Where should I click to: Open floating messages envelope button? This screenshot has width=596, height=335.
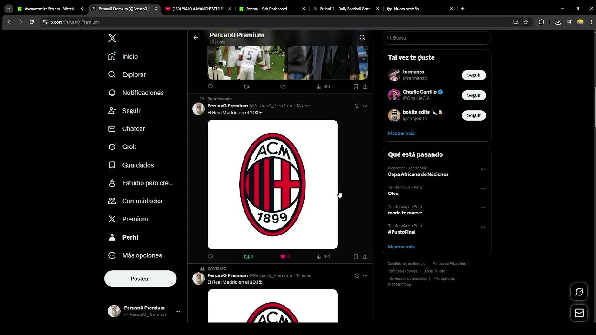(x=579, y=313)
